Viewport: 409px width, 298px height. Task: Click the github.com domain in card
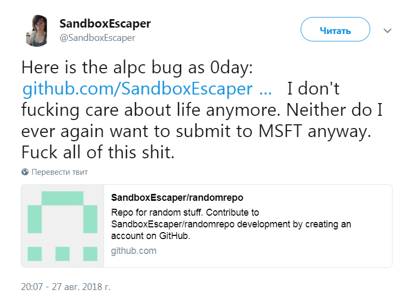coord(133,251)
